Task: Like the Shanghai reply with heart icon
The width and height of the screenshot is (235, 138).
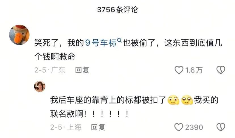Action: pos(179,127)
